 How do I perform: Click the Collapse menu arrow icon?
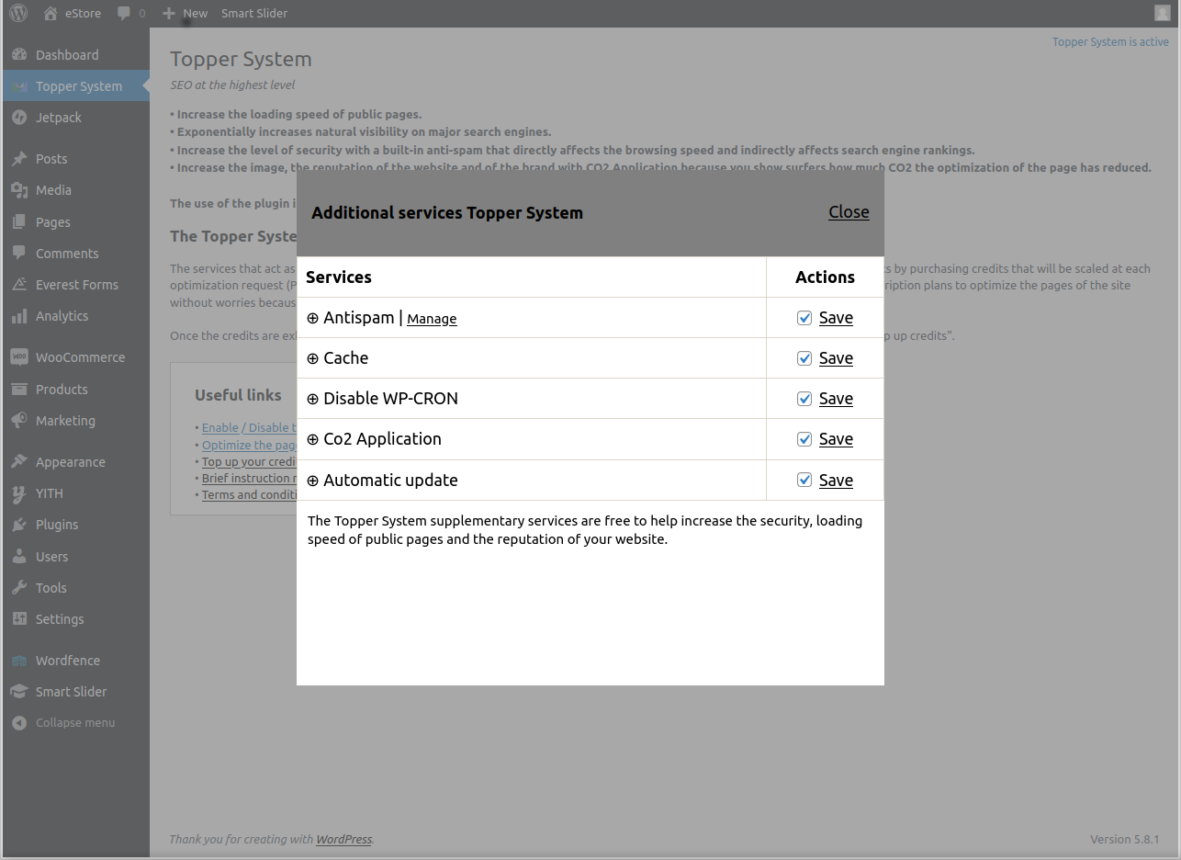coord(19,723)
